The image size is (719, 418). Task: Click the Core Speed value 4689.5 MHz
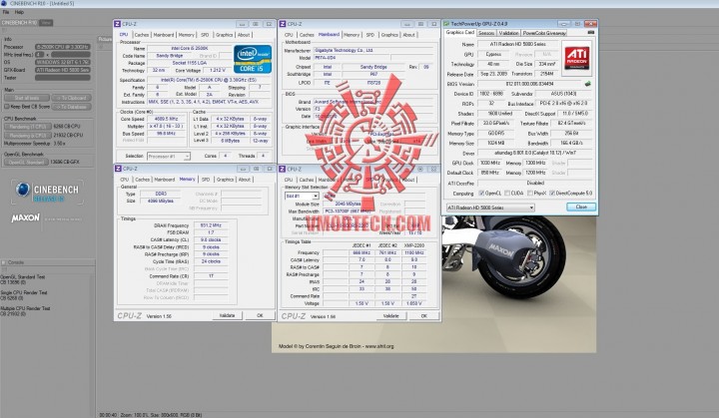tap(166, 119)
